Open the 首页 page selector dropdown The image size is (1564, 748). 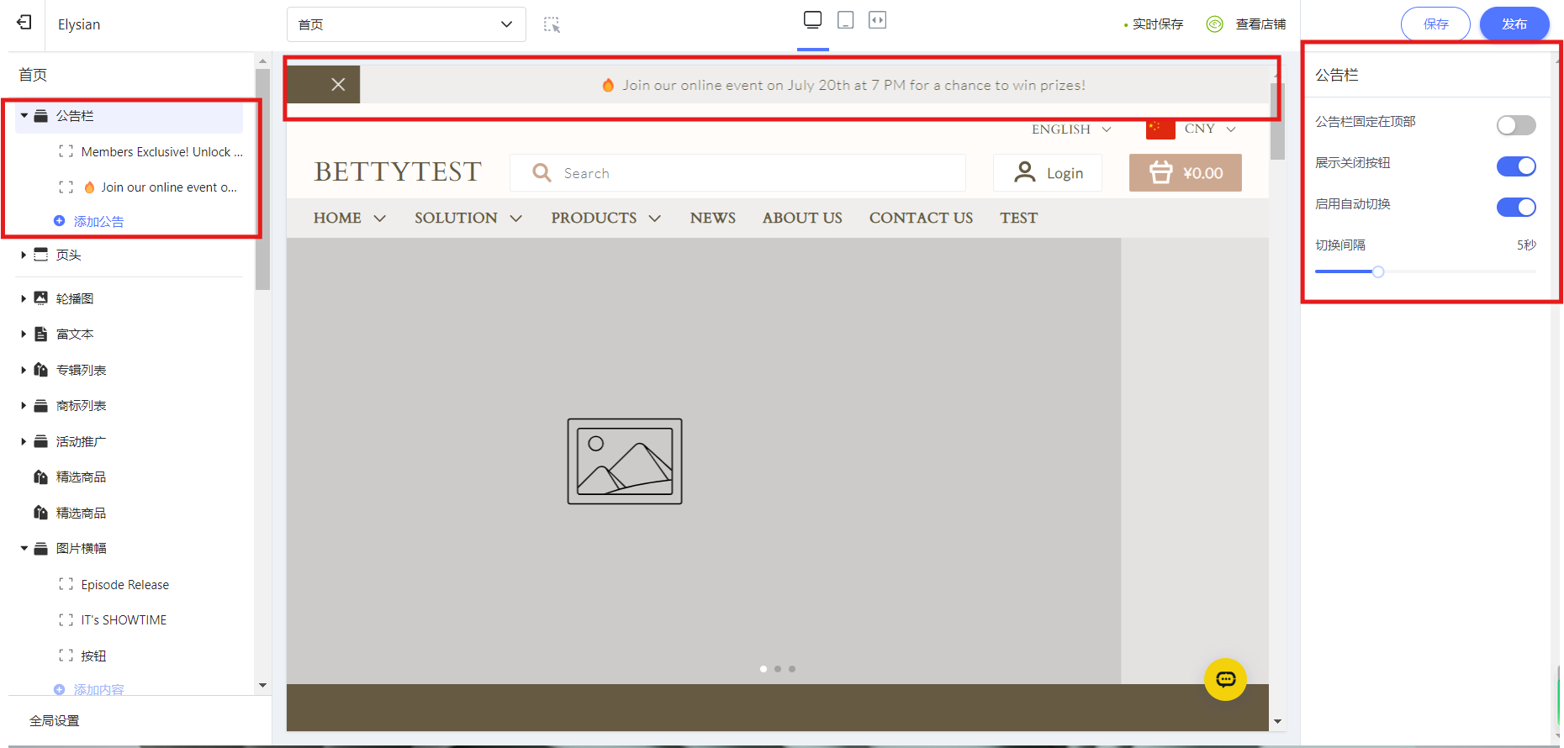click(x=406, y=24)
